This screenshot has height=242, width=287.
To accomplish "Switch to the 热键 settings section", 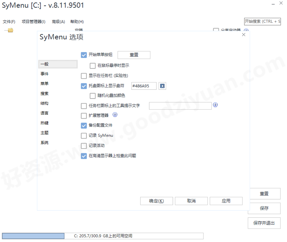I will click(45, 123).
